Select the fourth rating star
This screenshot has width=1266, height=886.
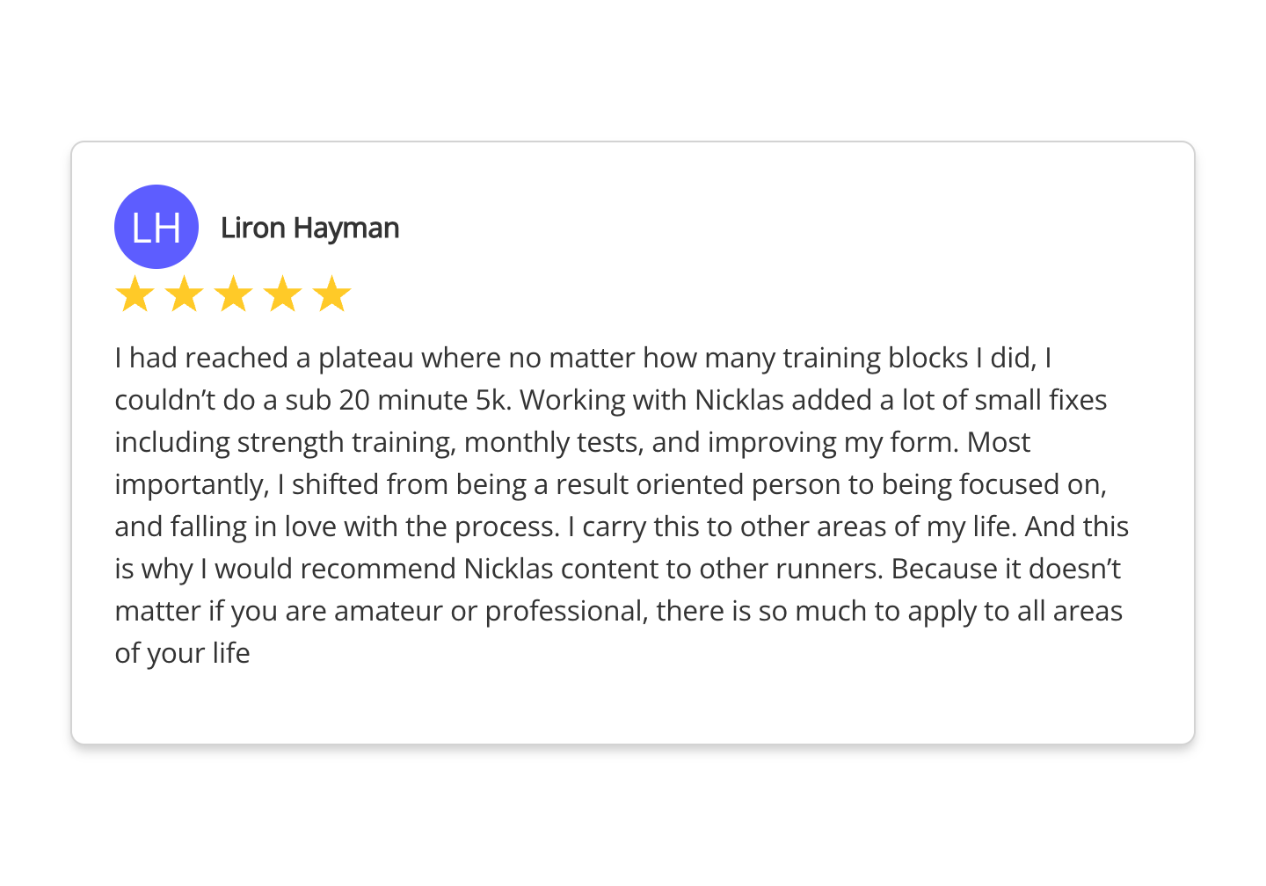click(283, 294)
